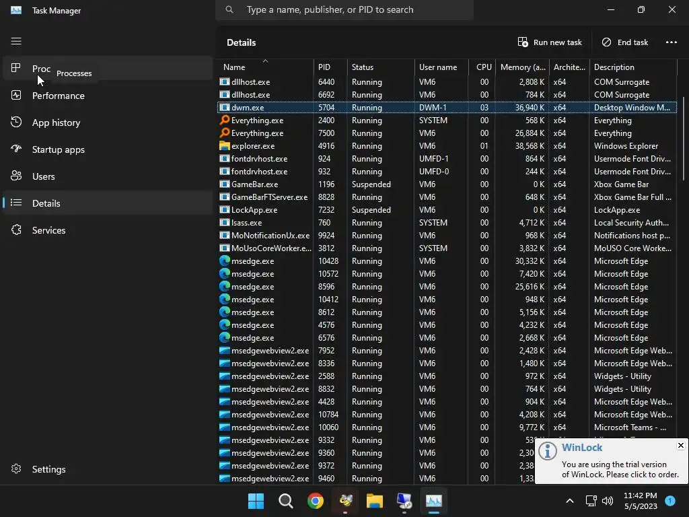Click the search magnifier icon in the search box
This screenshot has width=689, height=517.
coord(229,9)
